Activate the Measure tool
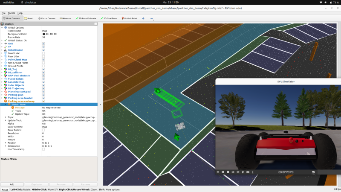This screenshot has height=192, width=341. pos(65,18)
